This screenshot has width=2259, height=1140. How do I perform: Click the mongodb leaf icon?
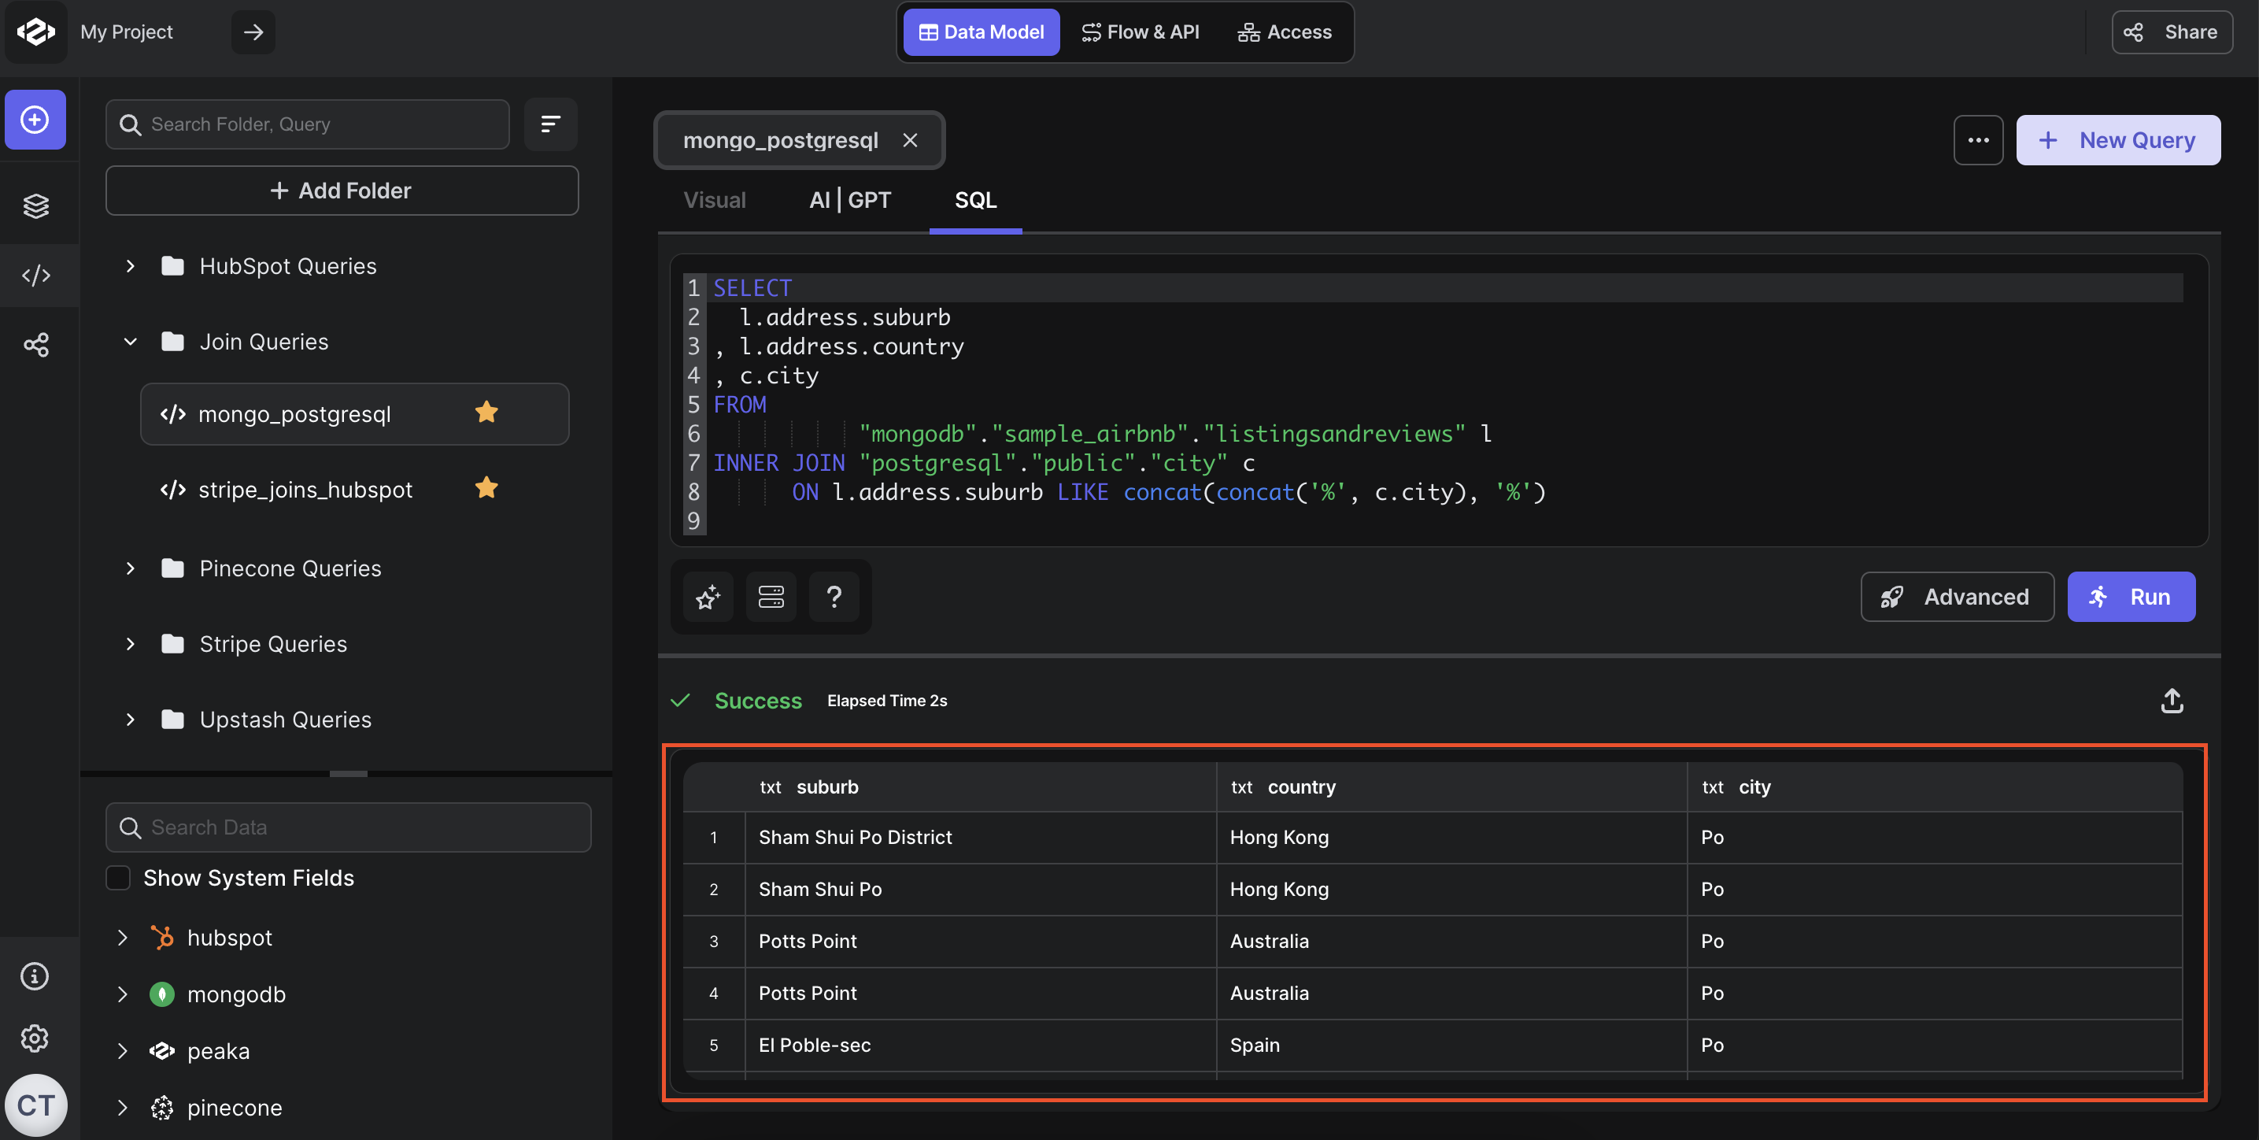(x=161, y=994)
